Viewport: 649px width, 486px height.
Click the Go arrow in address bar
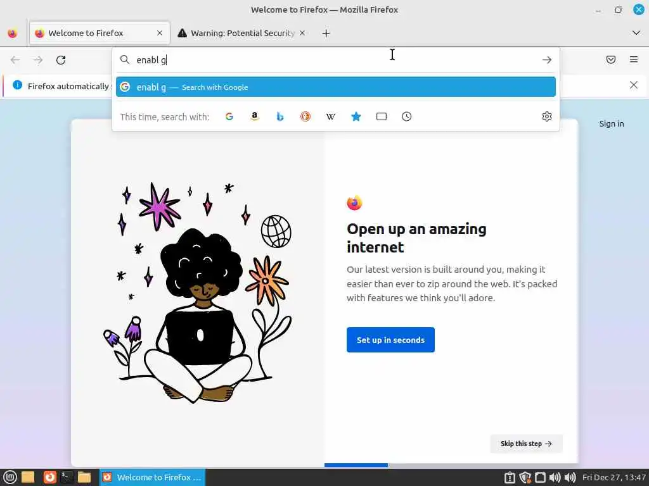point(547,60)
